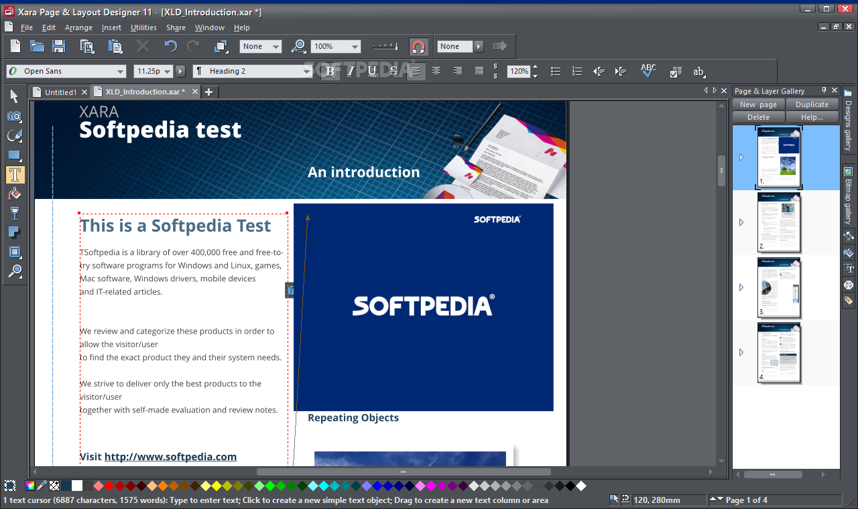Toggle magnetic snapping with the magnet icon

tap(418, 46)
